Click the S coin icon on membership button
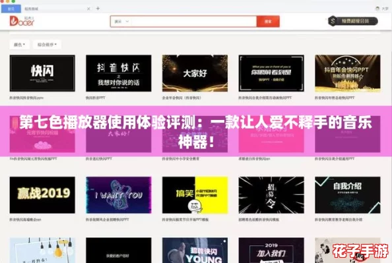The image size is (392, 263). pyautogui.click(x=333, y=21)
